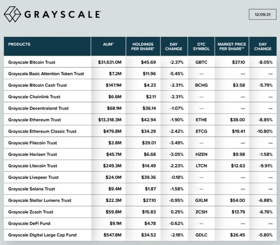Click Zcash Trust's 0.25% day change
This screenshot has width=280, height=245.
tap(177, 212)
